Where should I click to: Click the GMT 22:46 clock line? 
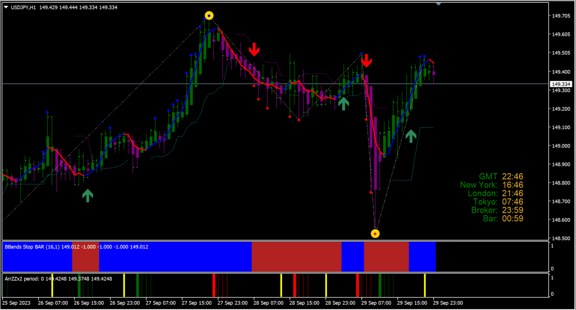(501, 176)
